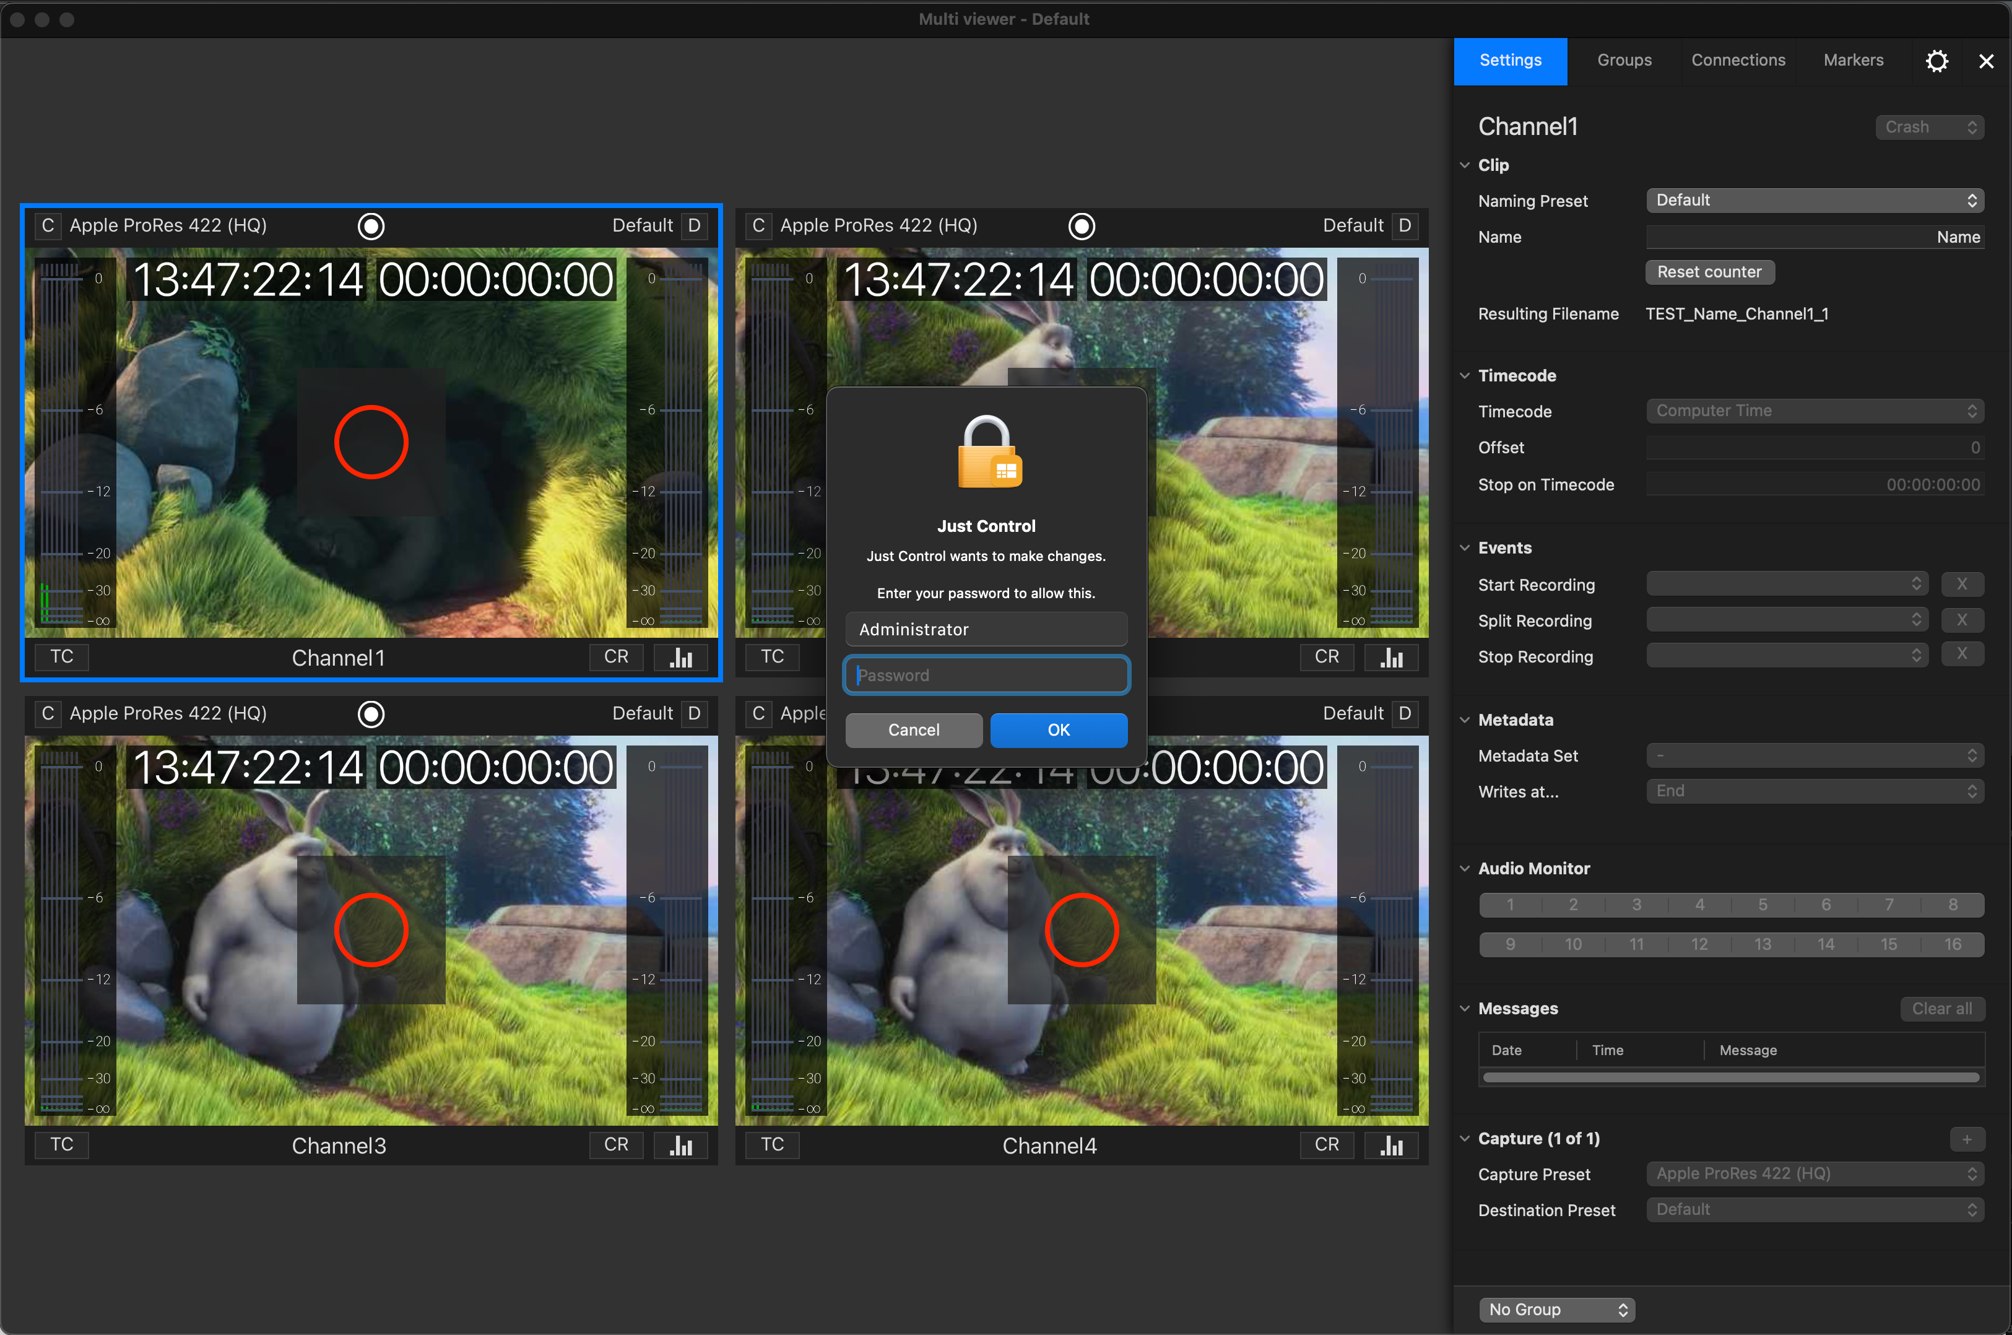2012x1335 pixels.
Task: Click the Messages horizontal scrollbar
Action: pyautogui.click(x=1730, y=1077)
